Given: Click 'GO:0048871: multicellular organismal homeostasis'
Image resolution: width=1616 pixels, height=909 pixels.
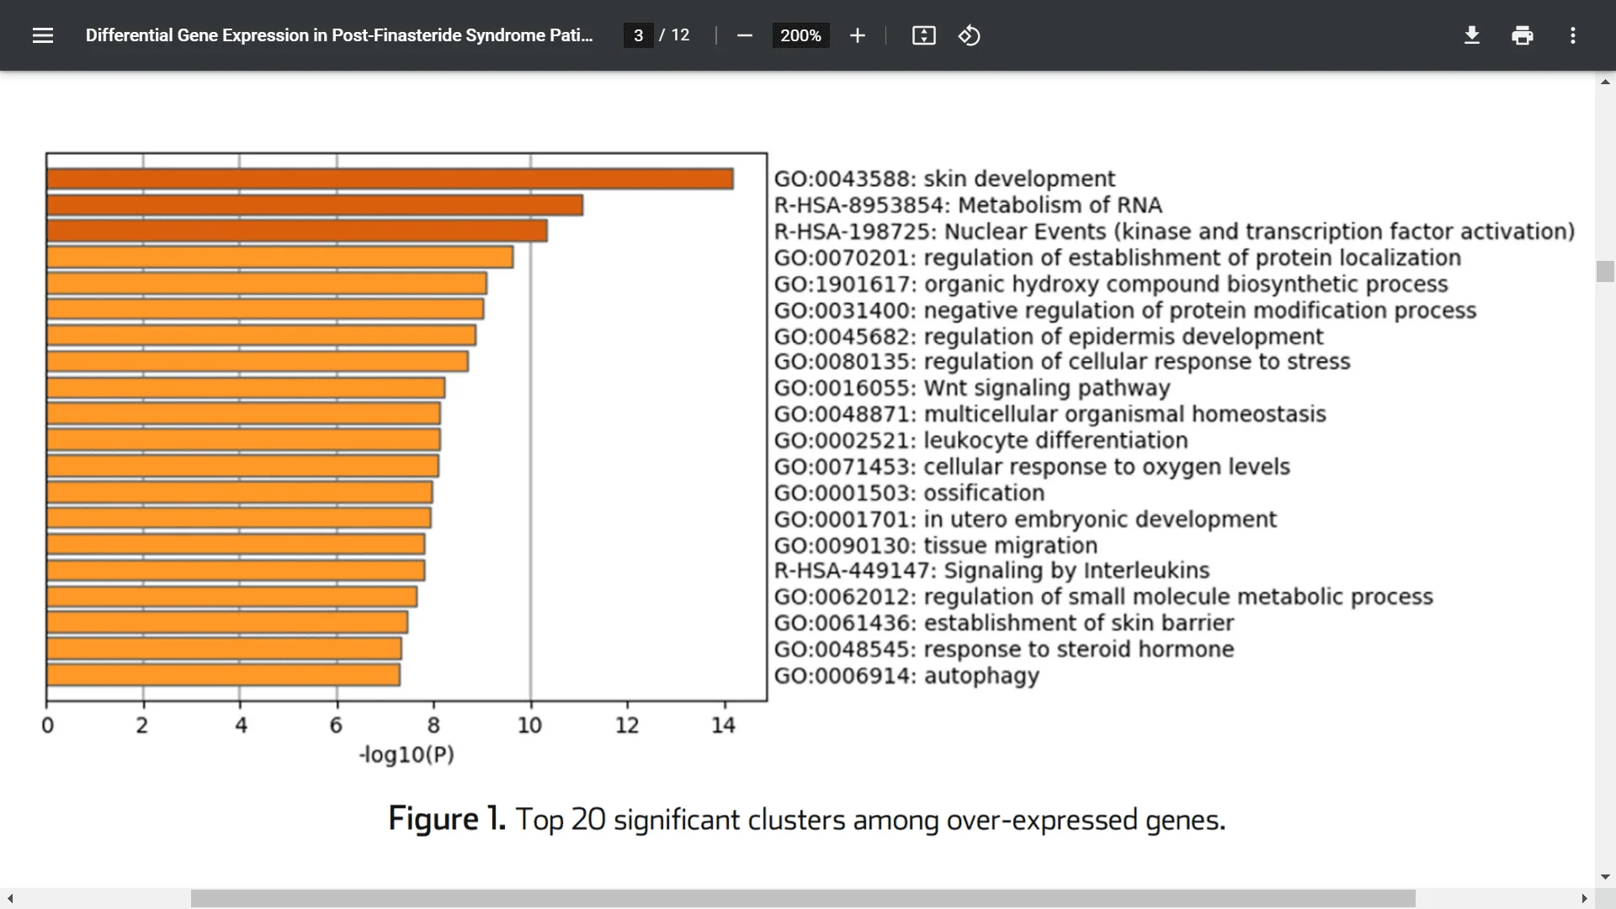Looking at the screenshot, I should pos(1050,414).
